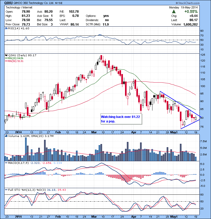Click the High value 81.23
211x219 pixels.
click(x=26, y=16)
